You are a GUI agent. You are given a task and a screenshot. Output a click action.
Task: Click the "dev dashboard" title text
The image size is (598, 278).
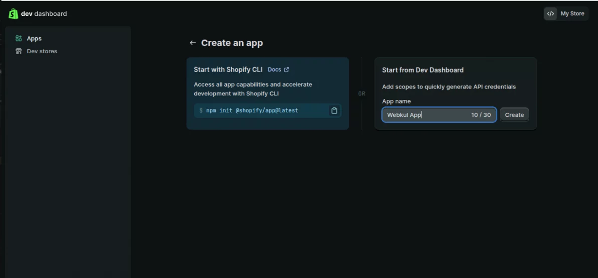point(44,14)
